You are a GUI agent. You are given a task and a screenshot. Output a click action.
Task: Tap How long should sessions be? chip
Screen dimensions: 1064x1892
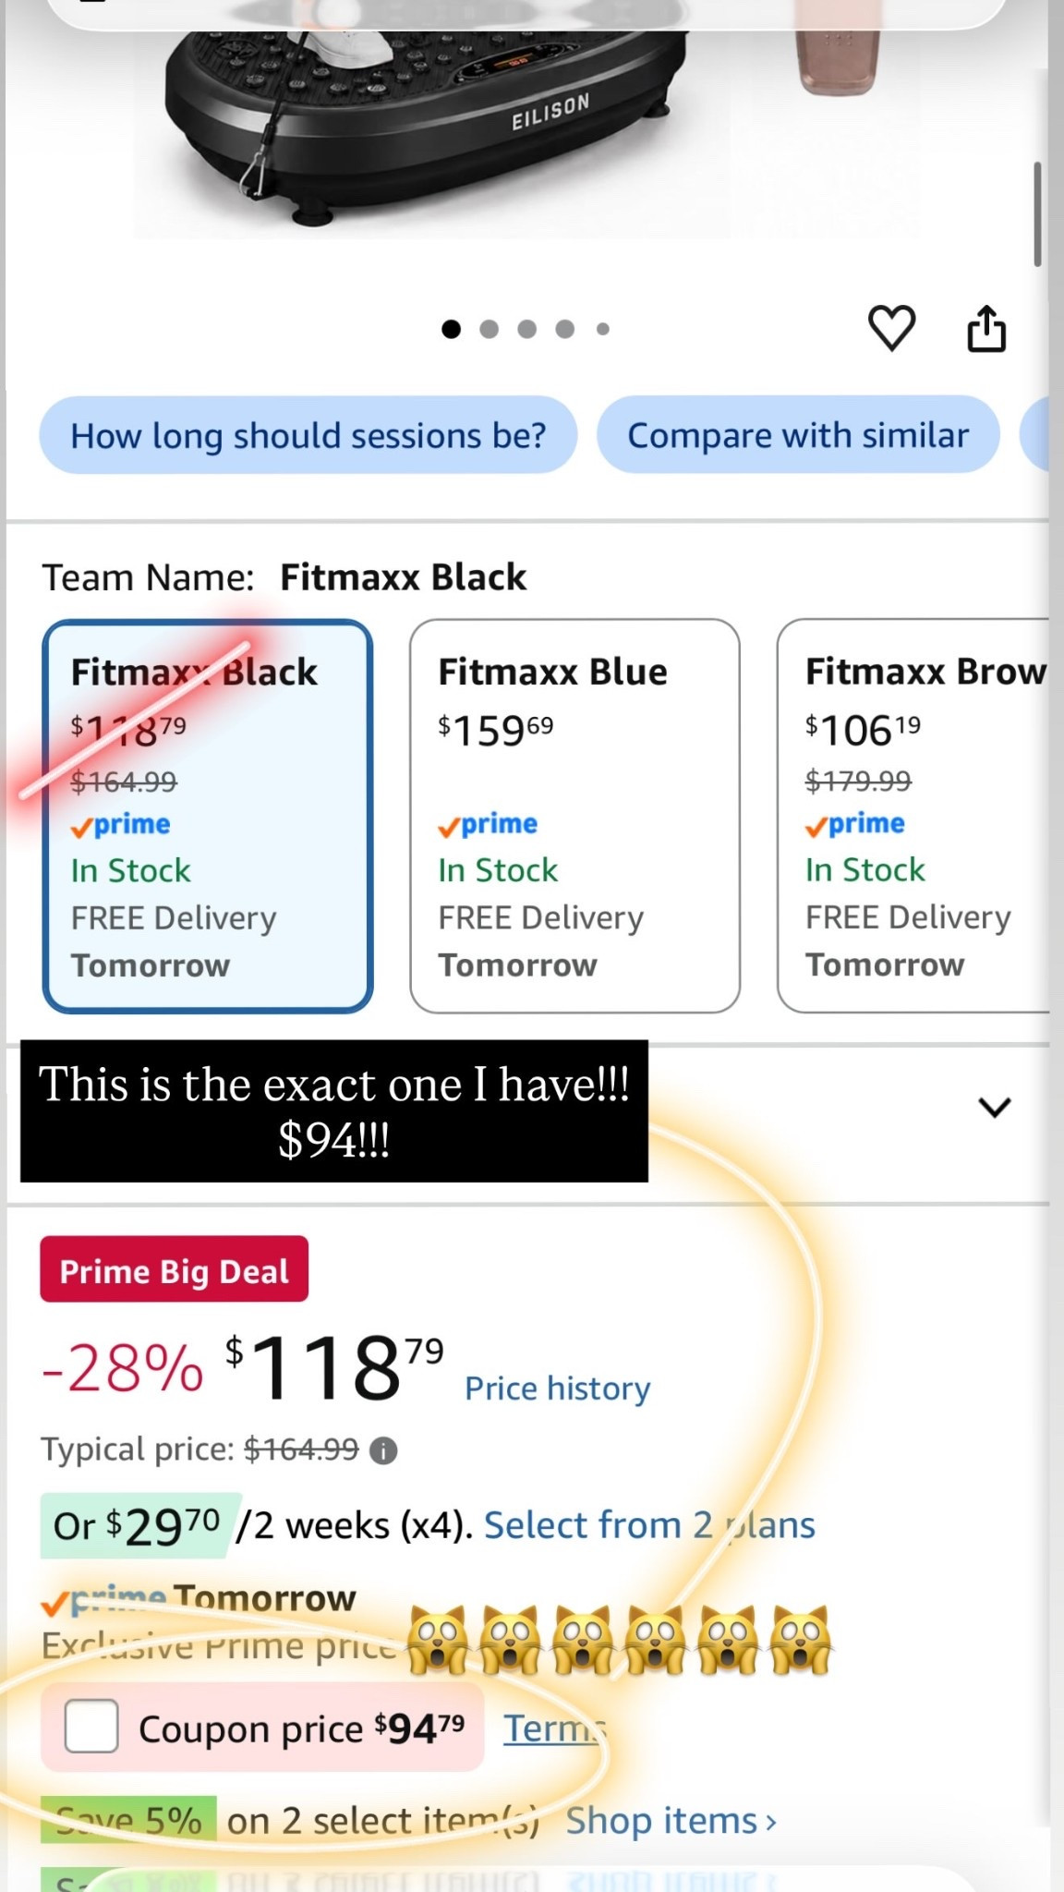pyautogui.click(x=308, y=435)
